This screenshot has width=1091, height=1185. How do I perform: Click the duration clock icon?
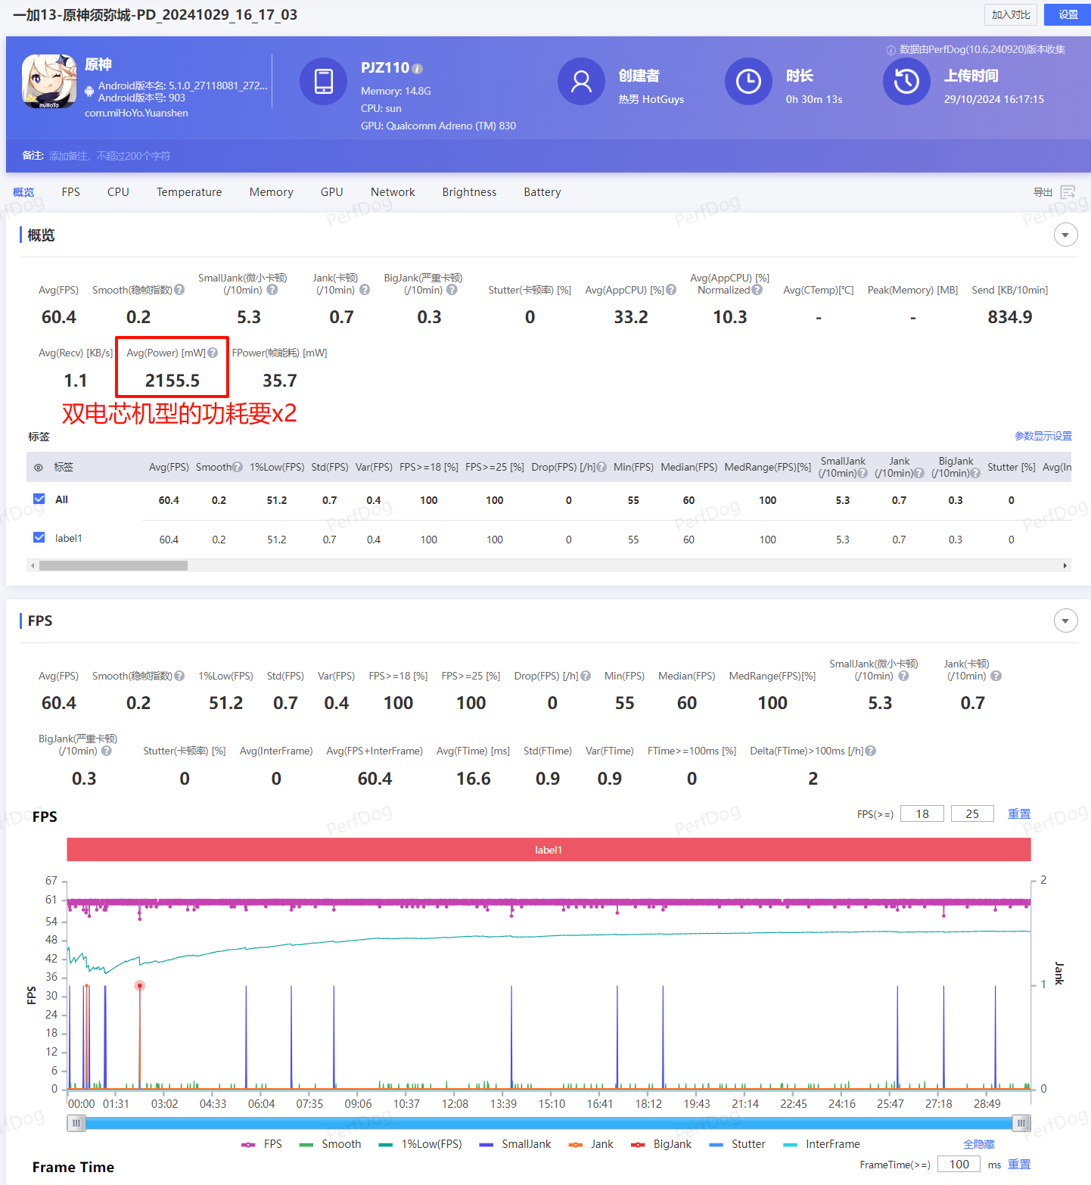point(748,81)
